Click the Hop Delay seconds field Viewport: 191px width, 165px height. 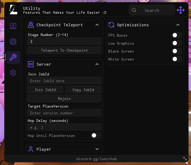coord(64,127)
